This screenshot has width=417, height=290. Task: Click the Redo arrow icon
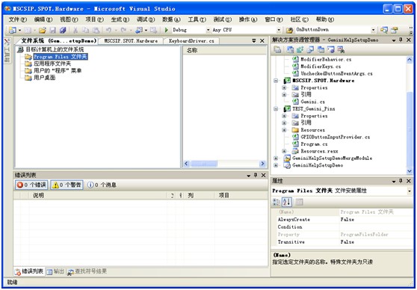(123, 30)
